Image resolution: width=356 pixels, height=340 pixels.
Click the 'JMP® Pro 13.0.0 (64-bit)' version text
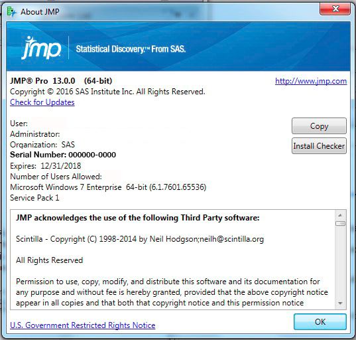(61, 81)
